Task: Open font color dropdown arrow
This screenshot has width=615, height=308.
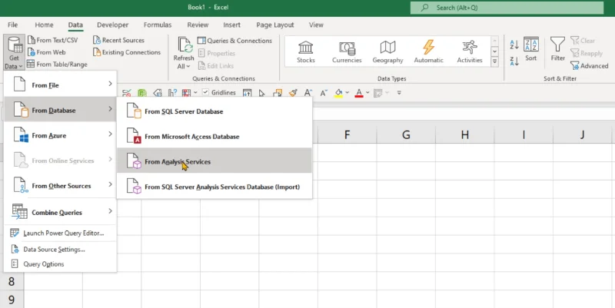Action: point(367,93)
